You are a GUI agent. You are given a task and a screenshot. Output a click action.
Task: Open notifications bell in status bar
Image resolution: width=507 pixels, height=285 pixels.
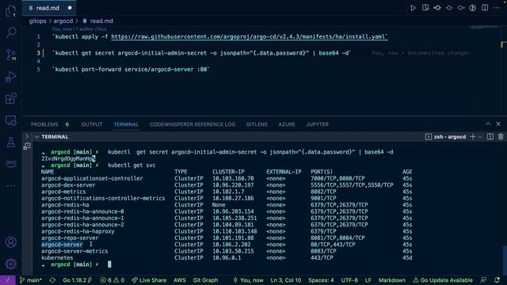tap(497, 280)
